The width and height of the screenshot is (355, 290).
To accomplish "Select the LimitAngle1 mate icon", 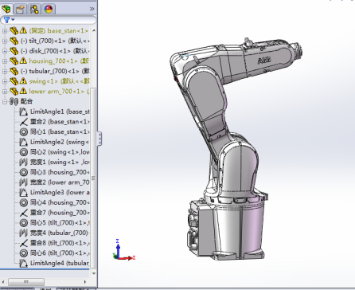I will click(24, 112).
